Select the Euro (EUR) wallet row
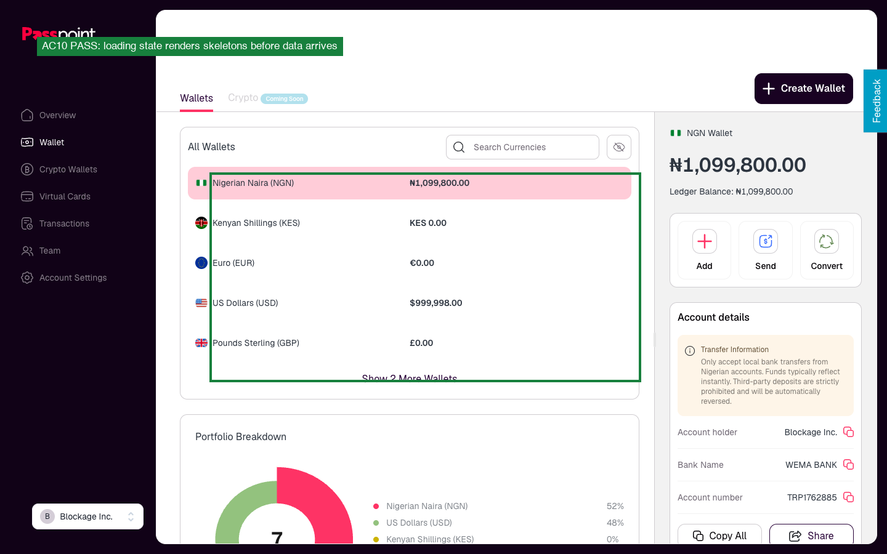The width and height of the screenshot is (887, 554). 410,263
